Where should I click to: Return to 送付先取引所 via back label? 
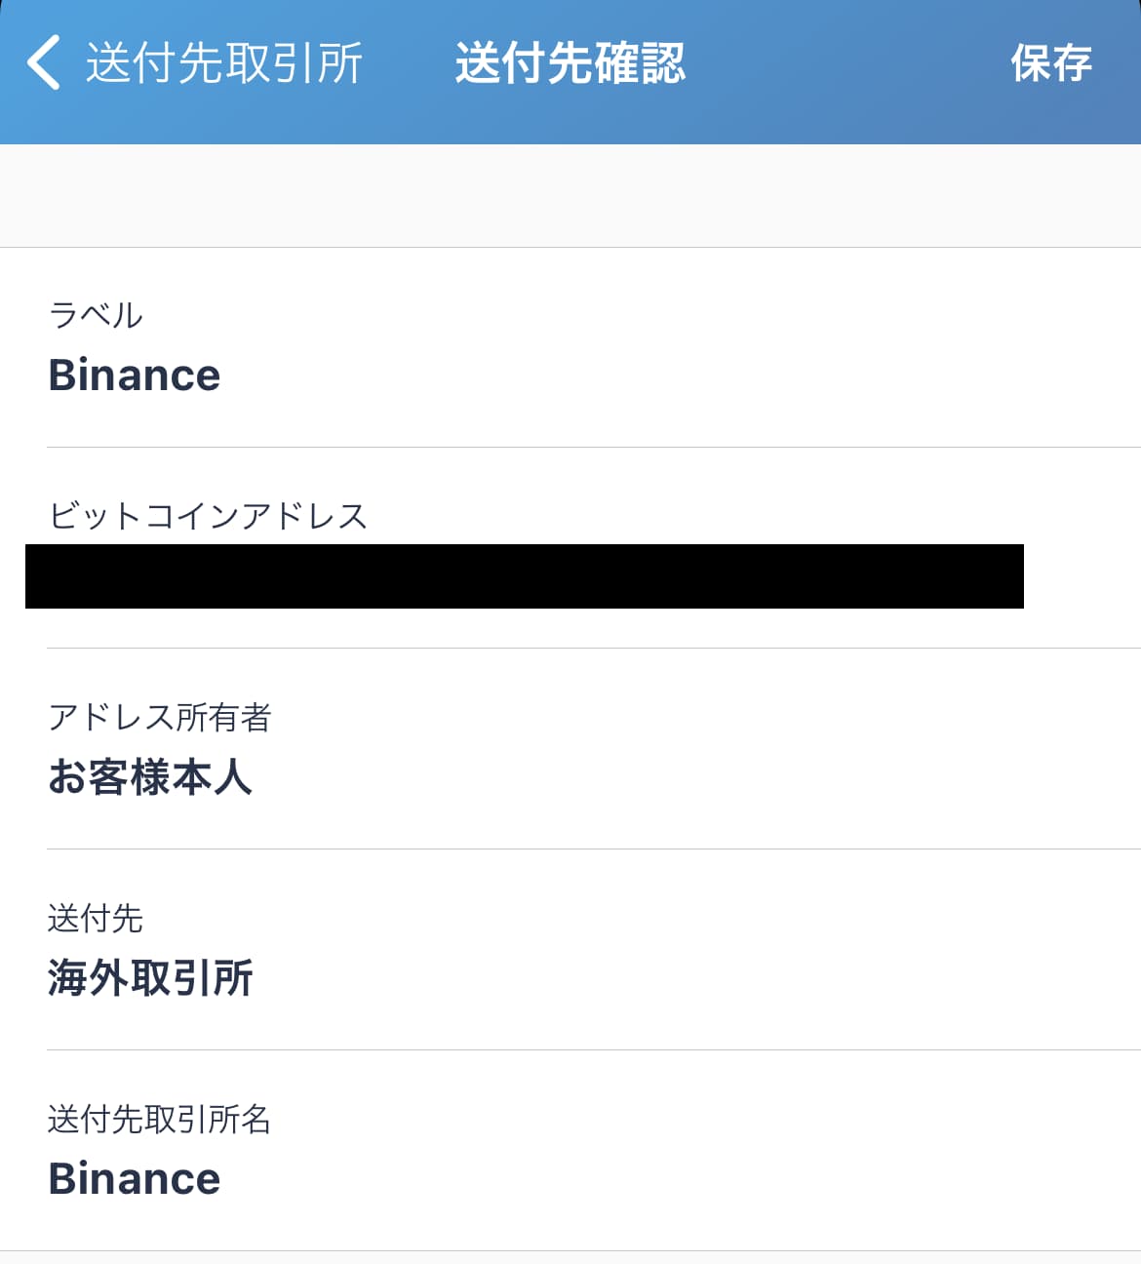point(224,63)
